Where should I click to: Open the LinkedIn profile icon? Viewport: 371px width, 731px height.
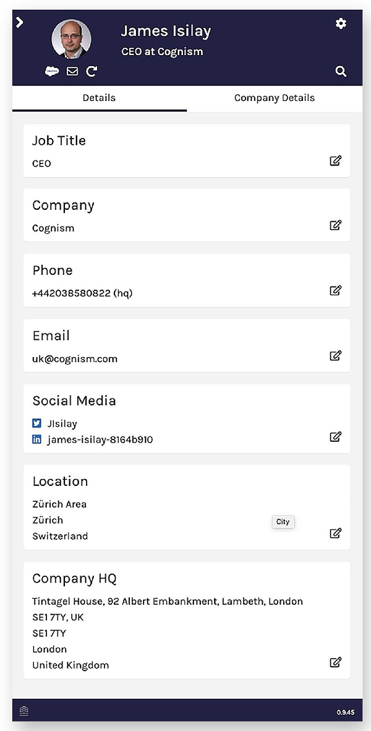point(35,439)
